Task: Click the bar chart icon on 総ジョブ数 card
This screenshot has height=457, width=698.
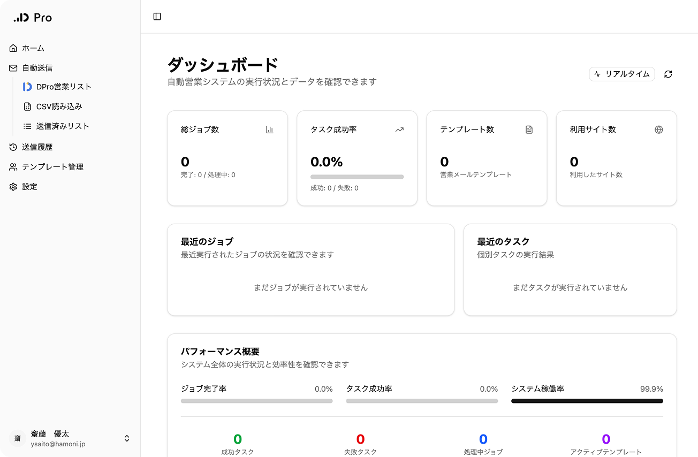Action: 270,130
